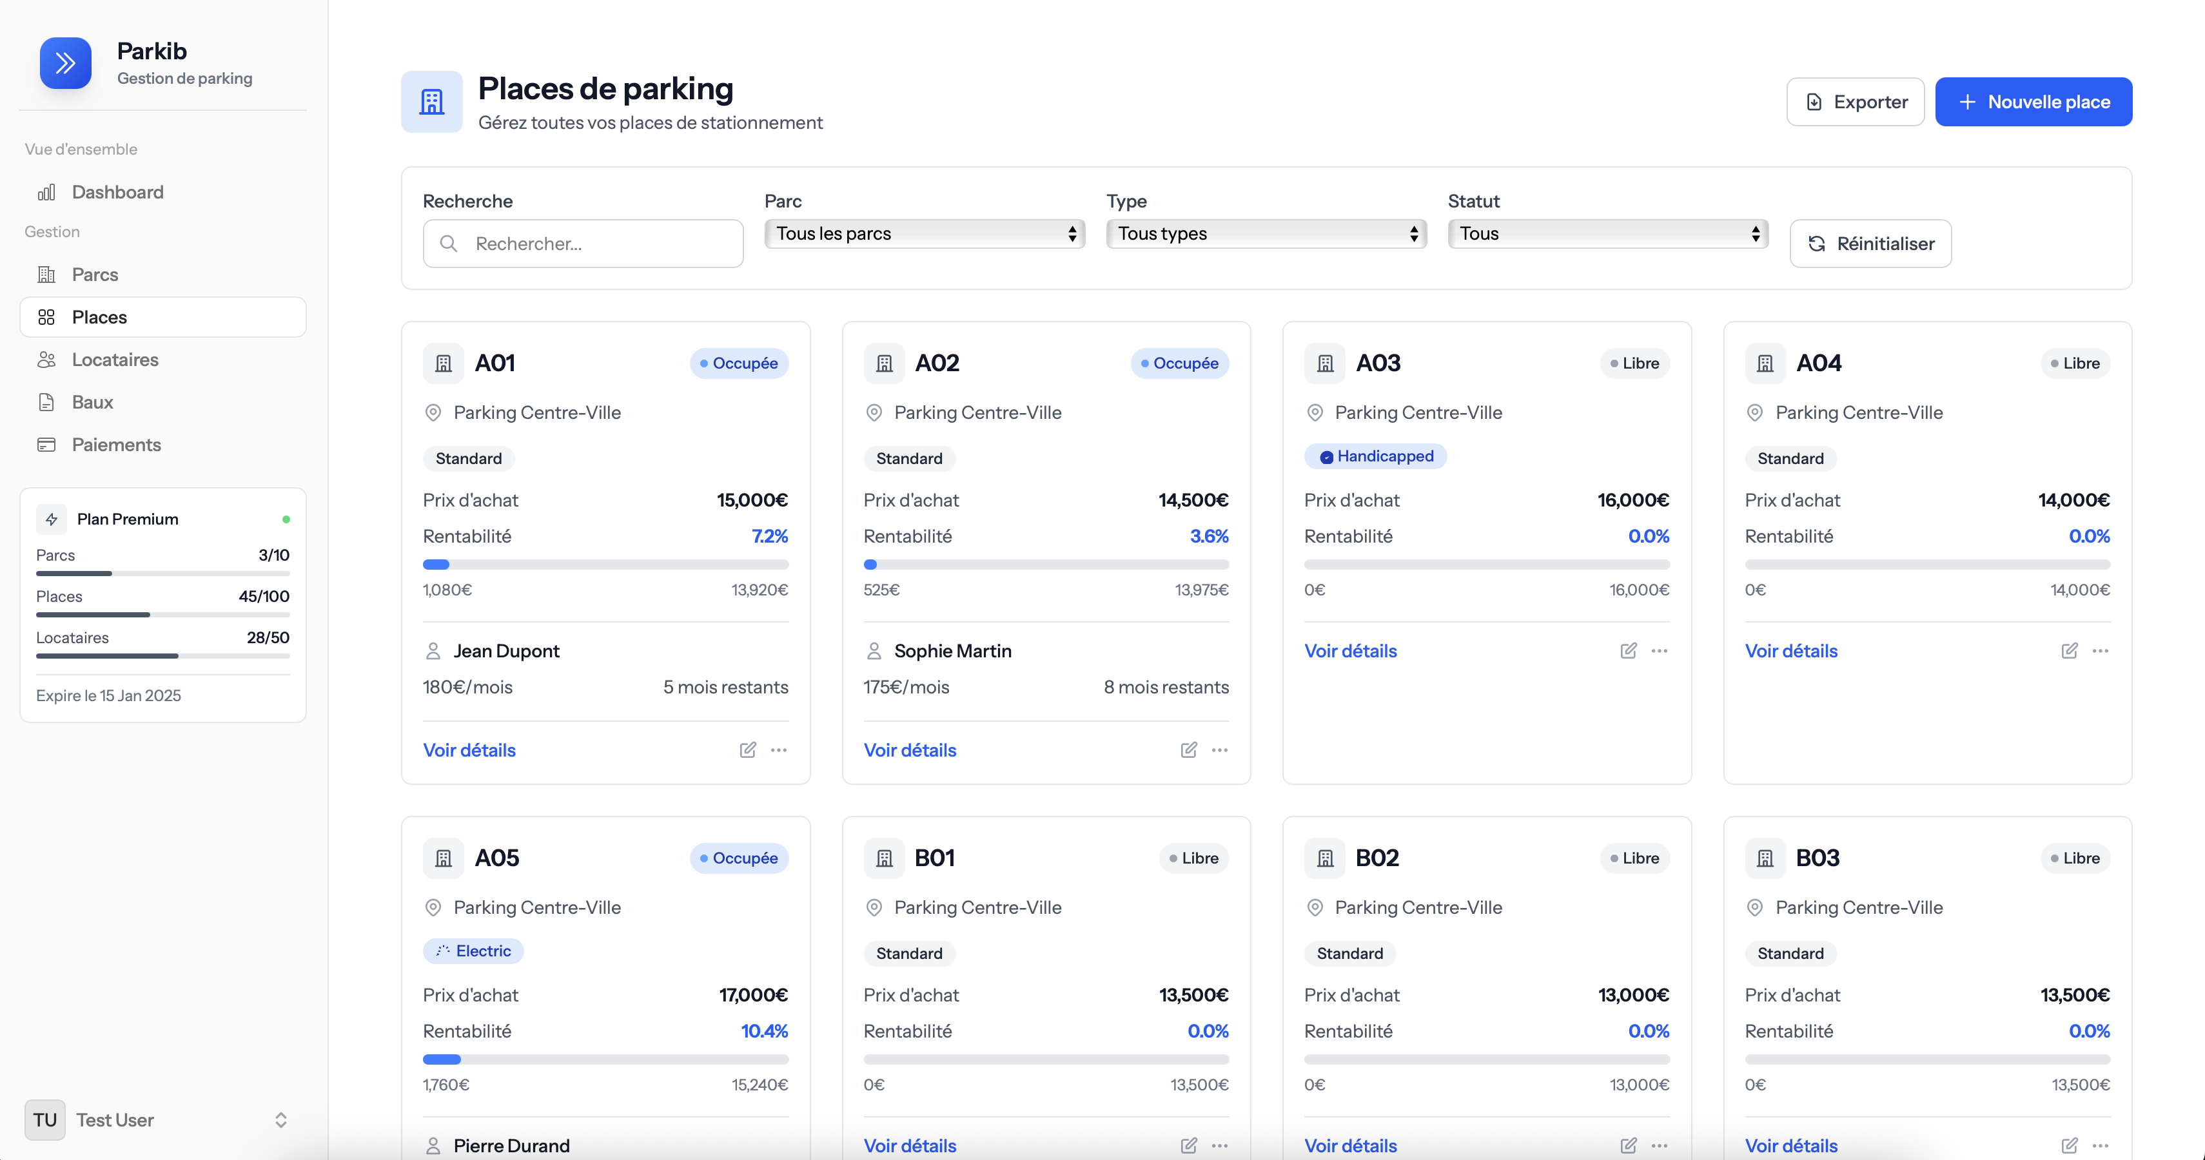This screenshot has width=2205, height=1160.
Task: Go to Locataires in the sidebar
Action: 115,360
